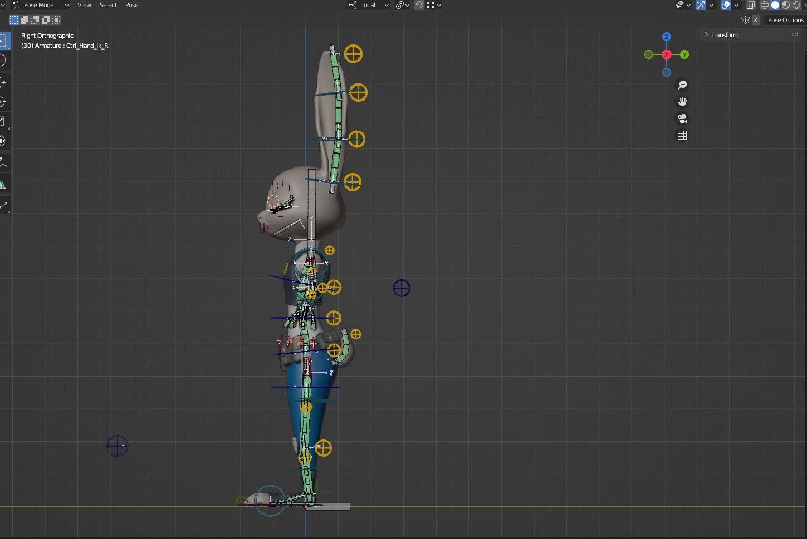Toggle viewport overlays display
The image size is (807, 539).
pyautogui.click(x=726, y=5)
